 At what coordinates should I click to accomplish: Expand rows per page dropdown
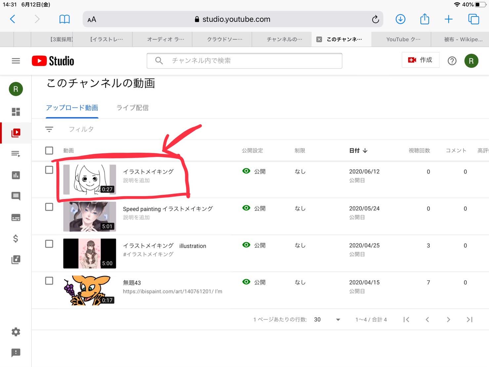click(338, 320)
